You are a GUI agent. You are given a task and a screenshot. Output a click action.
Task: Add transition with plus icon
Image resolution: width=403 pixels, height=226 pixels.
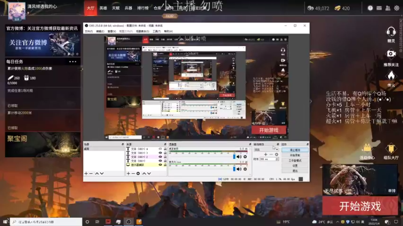coord(265,155)
